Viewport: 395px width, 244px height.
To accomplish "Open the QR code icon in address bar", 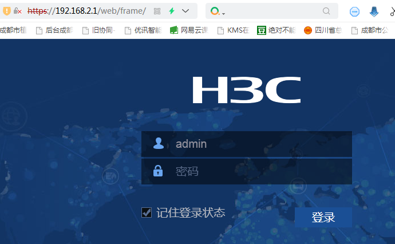I will [x=157, y=11].
